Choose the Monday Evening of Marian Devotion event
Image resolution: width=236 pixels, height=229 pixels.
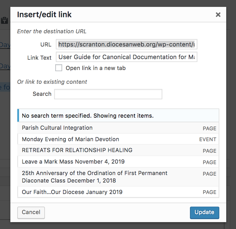(x=71, y=139)
